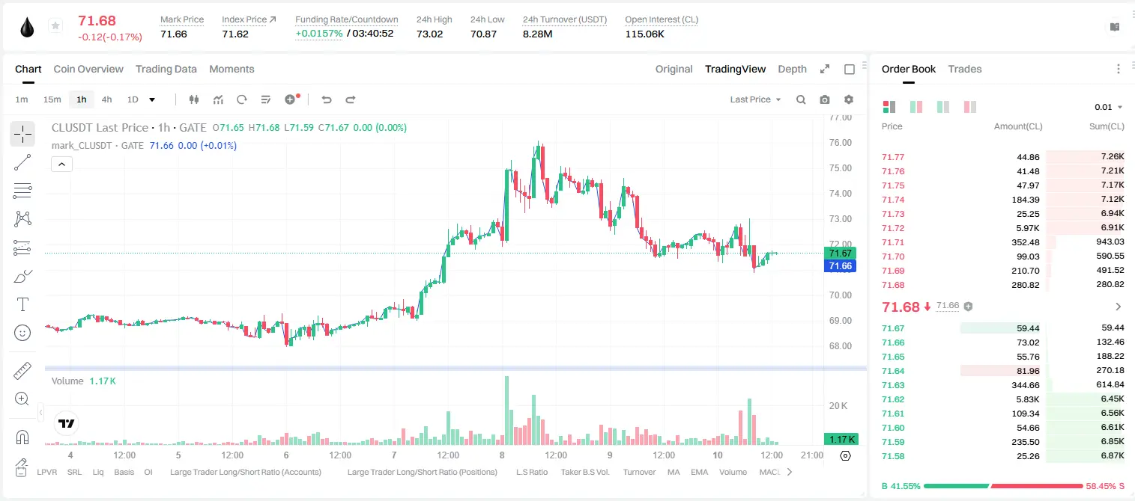Select the 4h timeframe

(x=107, y=99)
